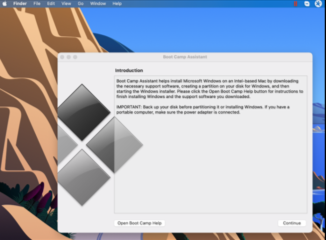
Task: Click the Boot Camp Assistant window title
Action: pyautogui.click(x=185, y=57)
